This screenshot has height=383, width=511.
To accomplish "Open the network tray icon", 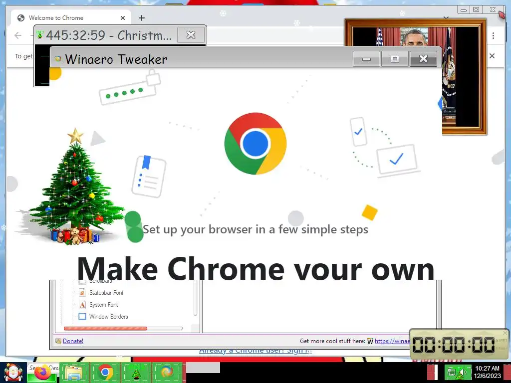I will 452,372.
